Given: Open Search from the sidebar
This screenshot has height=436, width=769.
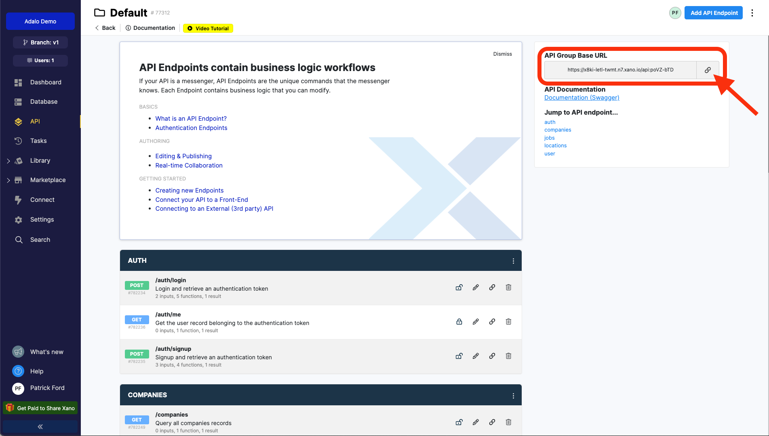Looking at the screenshot, I should click(40, 240).
